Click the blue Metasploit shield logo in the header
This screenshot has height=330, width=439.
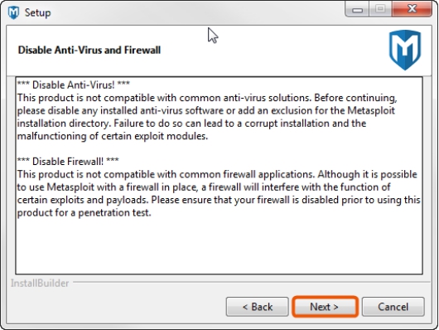pyautogui.click(x=405, y=50)
